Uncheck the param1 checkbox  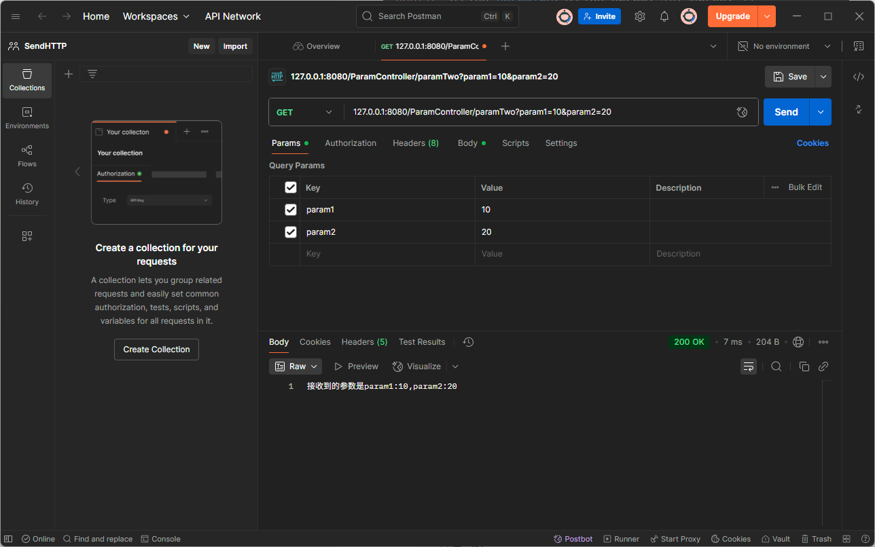point(291,210)
